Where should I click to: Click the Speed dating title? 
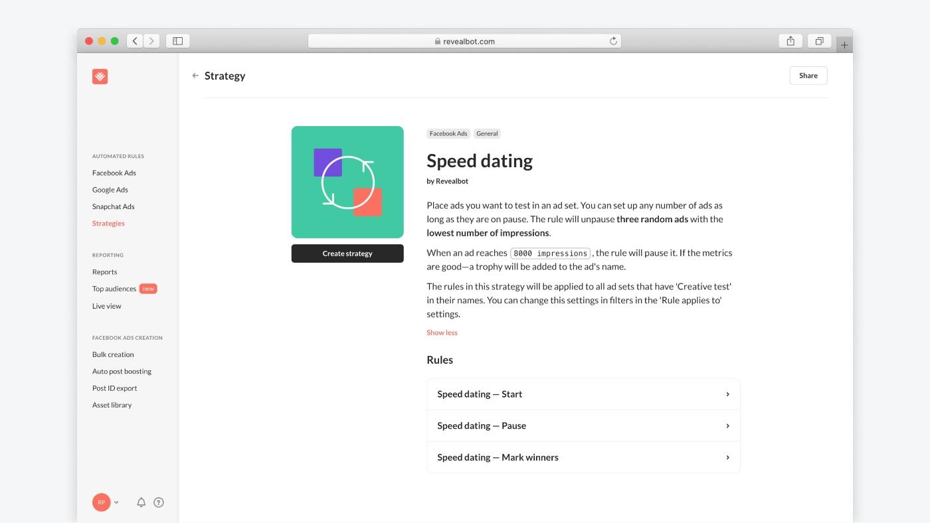[x=480, y=161]
